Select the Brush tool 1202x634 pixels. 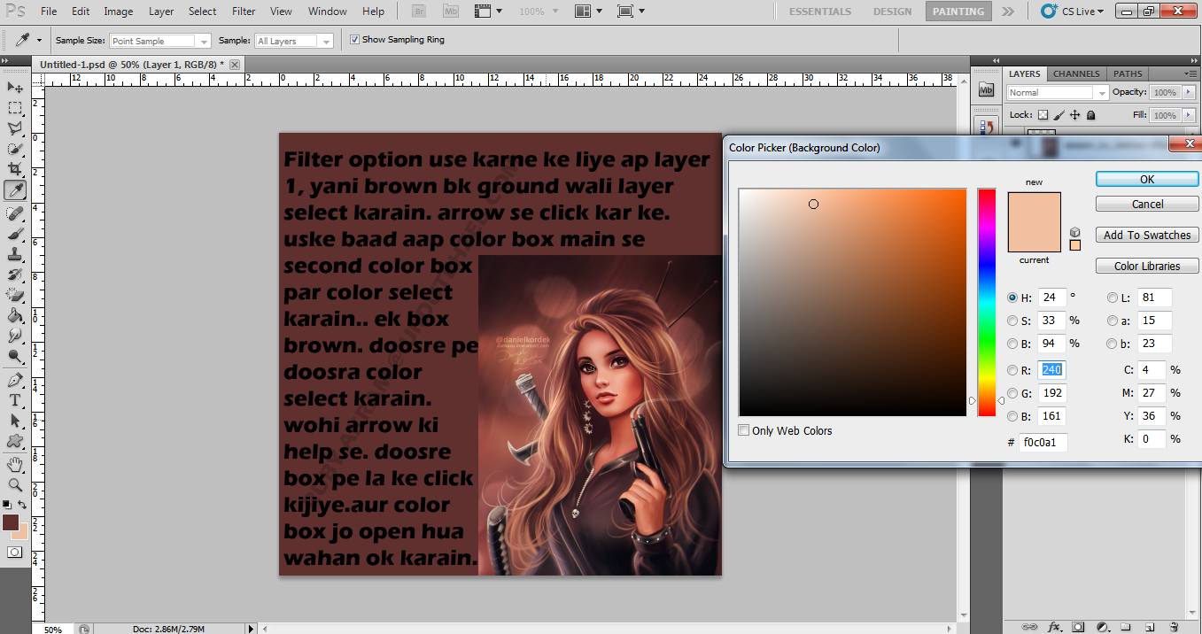(x=15, y=234)
